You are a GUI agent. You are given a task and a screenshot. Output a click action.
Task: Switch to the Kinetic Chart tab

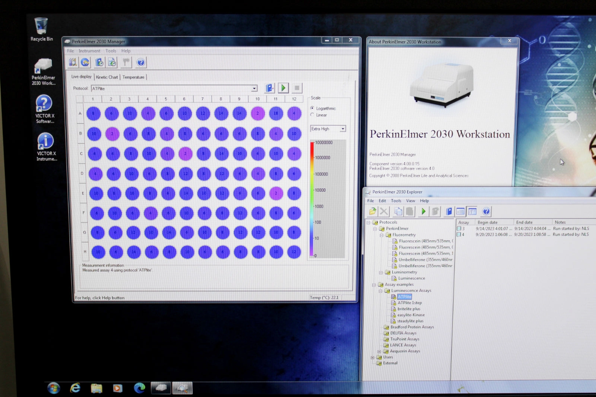point(107,77)
